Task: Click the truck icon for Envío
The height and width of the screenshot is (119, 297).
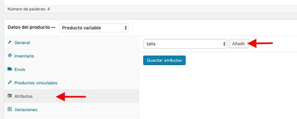Action: click(x=10, y=69)
